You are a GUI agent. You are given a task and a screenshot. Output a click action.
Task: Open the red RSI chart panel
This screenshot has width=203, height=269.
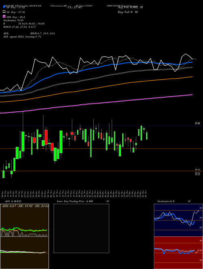pos(178,253)
